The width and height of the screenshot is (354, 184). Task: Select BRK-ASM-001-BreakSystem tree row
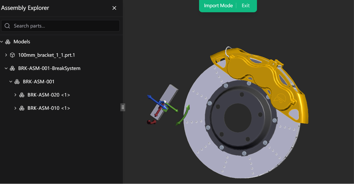pos(49,68)
